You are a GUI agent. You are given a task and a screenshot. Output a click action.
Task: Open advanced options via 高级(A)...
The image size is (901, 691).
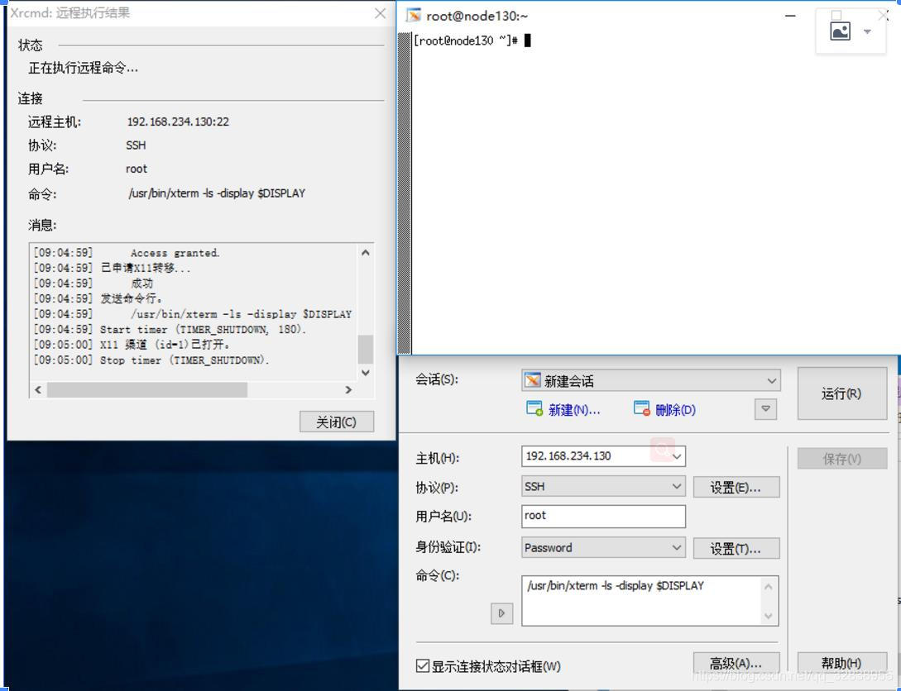click(x=735, y=662)
